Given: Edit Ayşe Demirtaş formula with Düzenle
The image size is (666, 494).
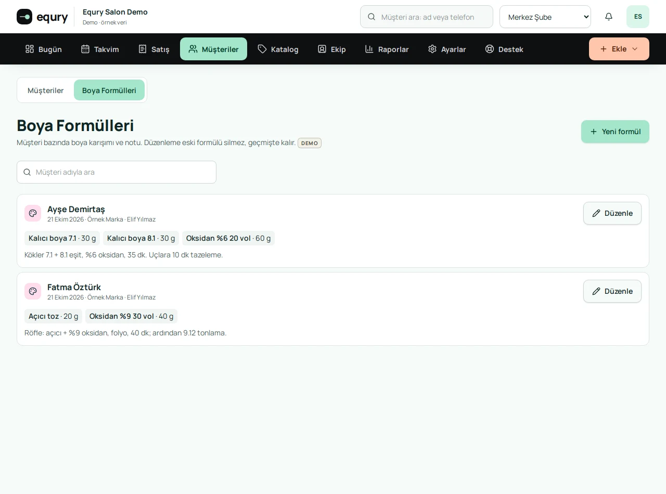Looking at the screenshot, I should pos(612,213).
